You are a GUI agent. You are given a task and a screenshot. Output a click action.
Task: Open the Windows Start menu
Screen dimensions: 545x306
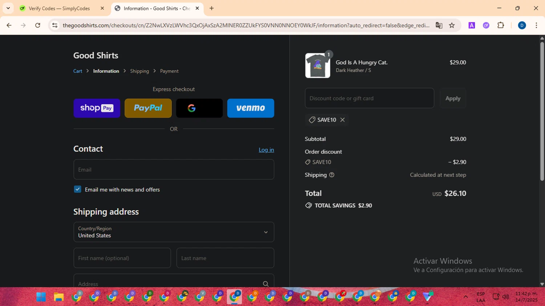(x=41, y=297)
